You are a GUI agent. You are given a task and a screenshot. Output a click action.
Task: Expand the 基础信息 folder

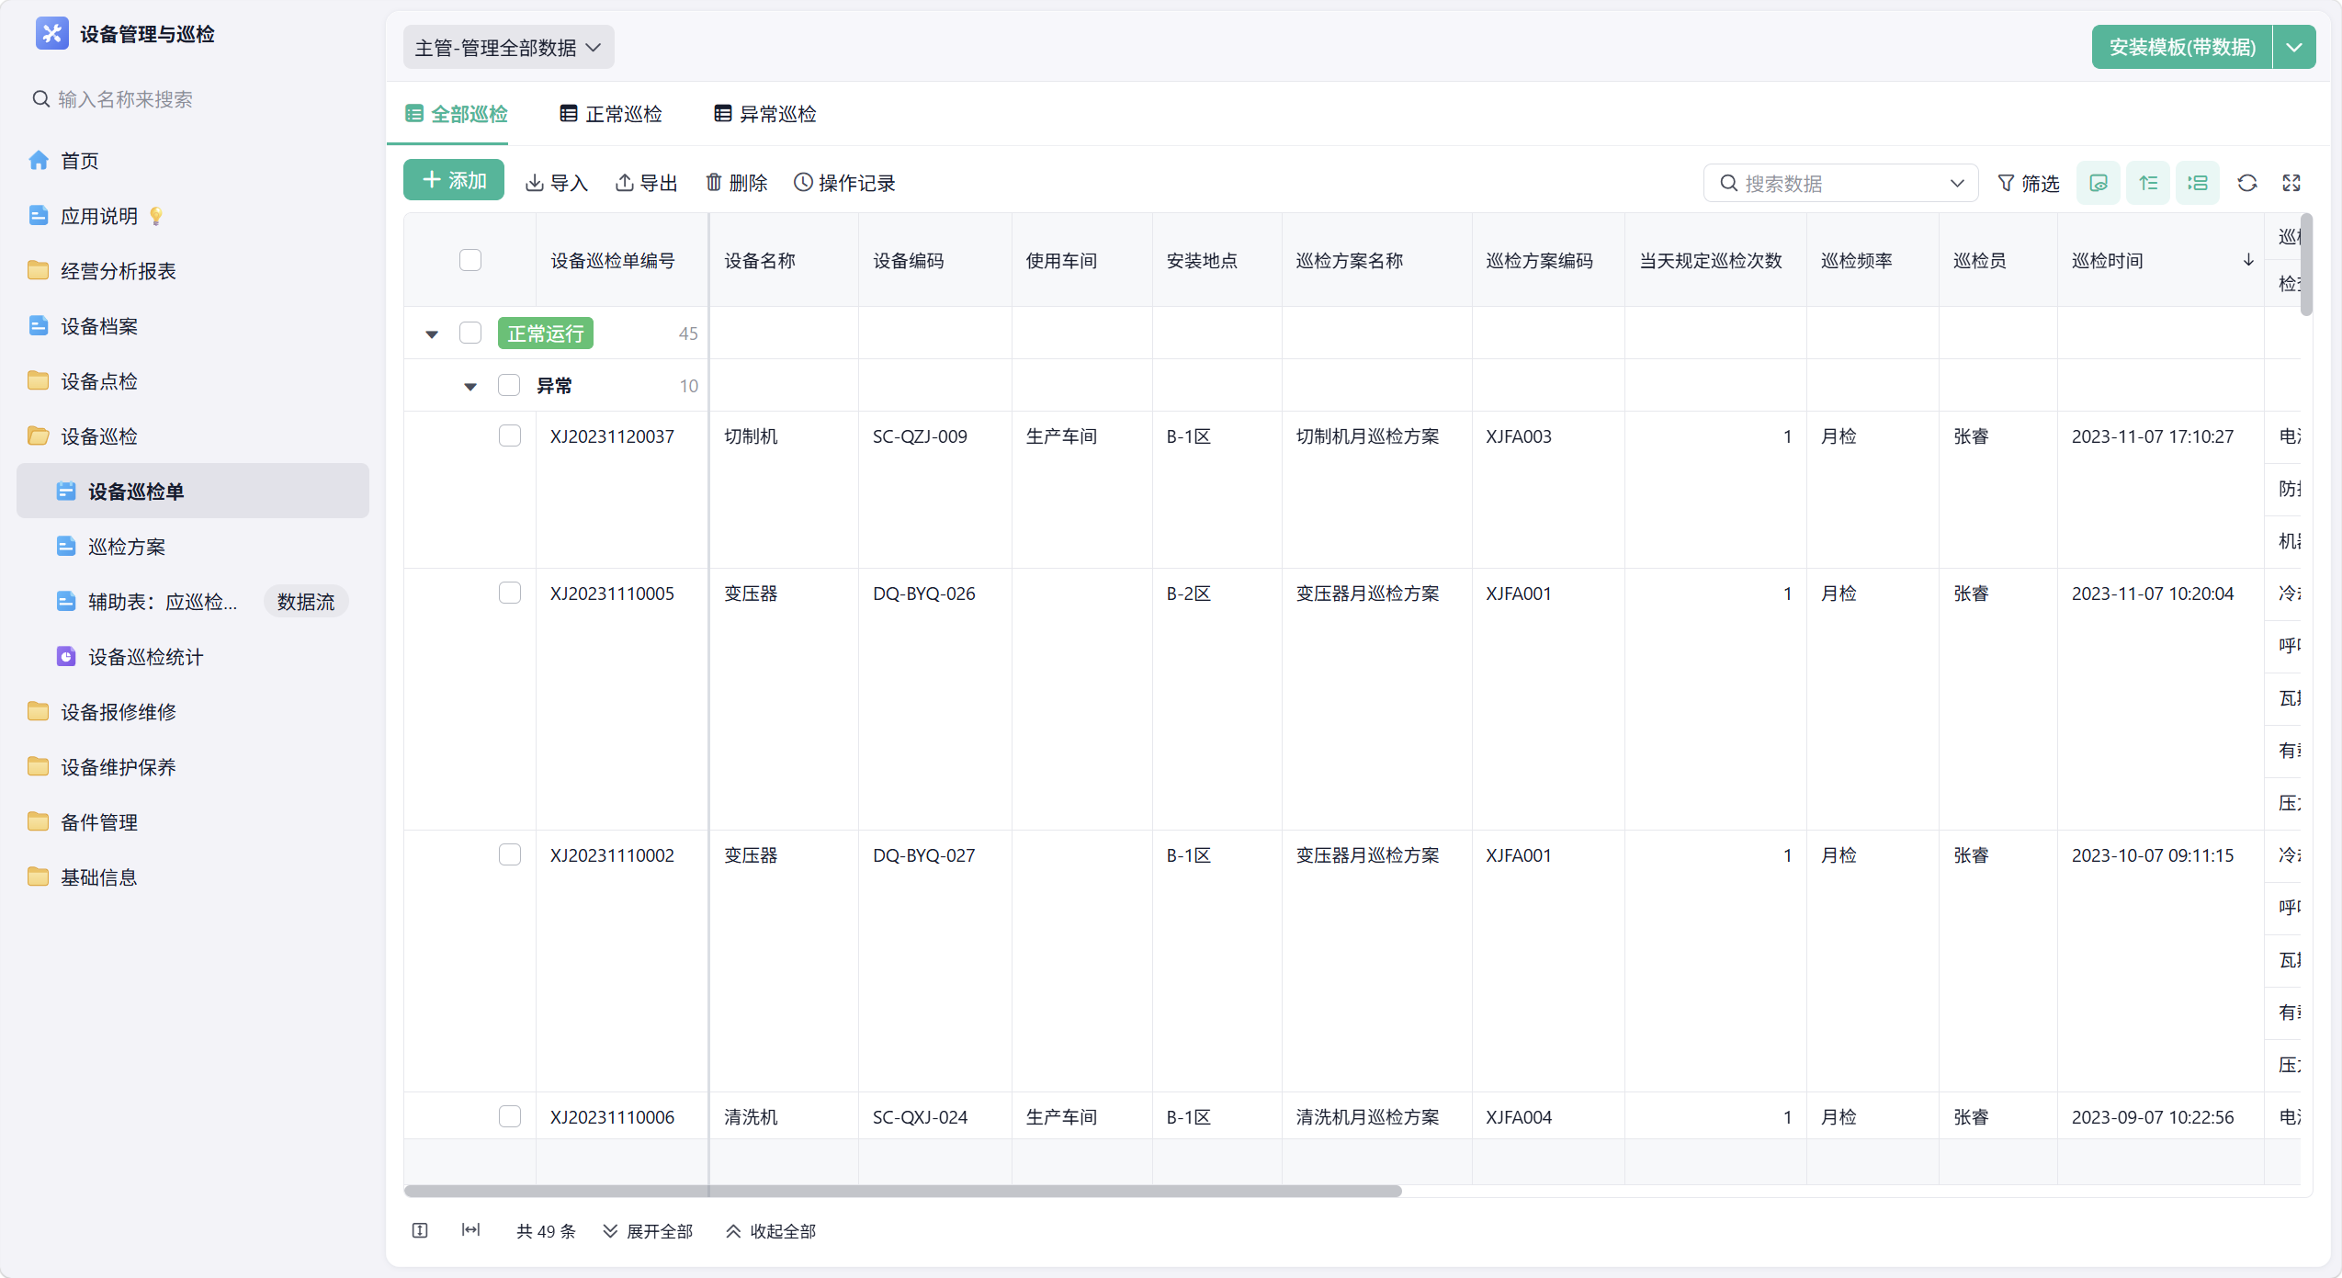[99, 877]
